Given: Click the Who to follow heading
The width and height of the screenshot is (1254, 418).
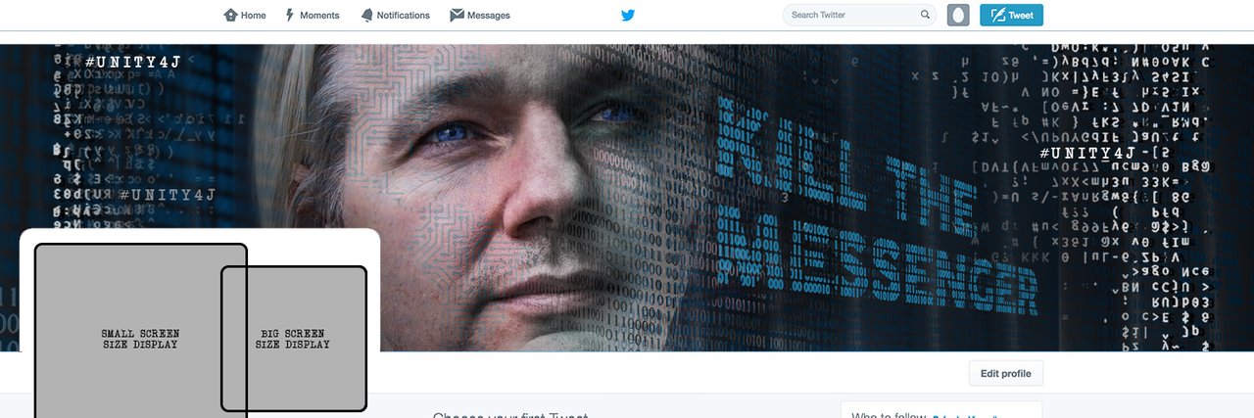Looking at the screenshot, I should 889,415.
